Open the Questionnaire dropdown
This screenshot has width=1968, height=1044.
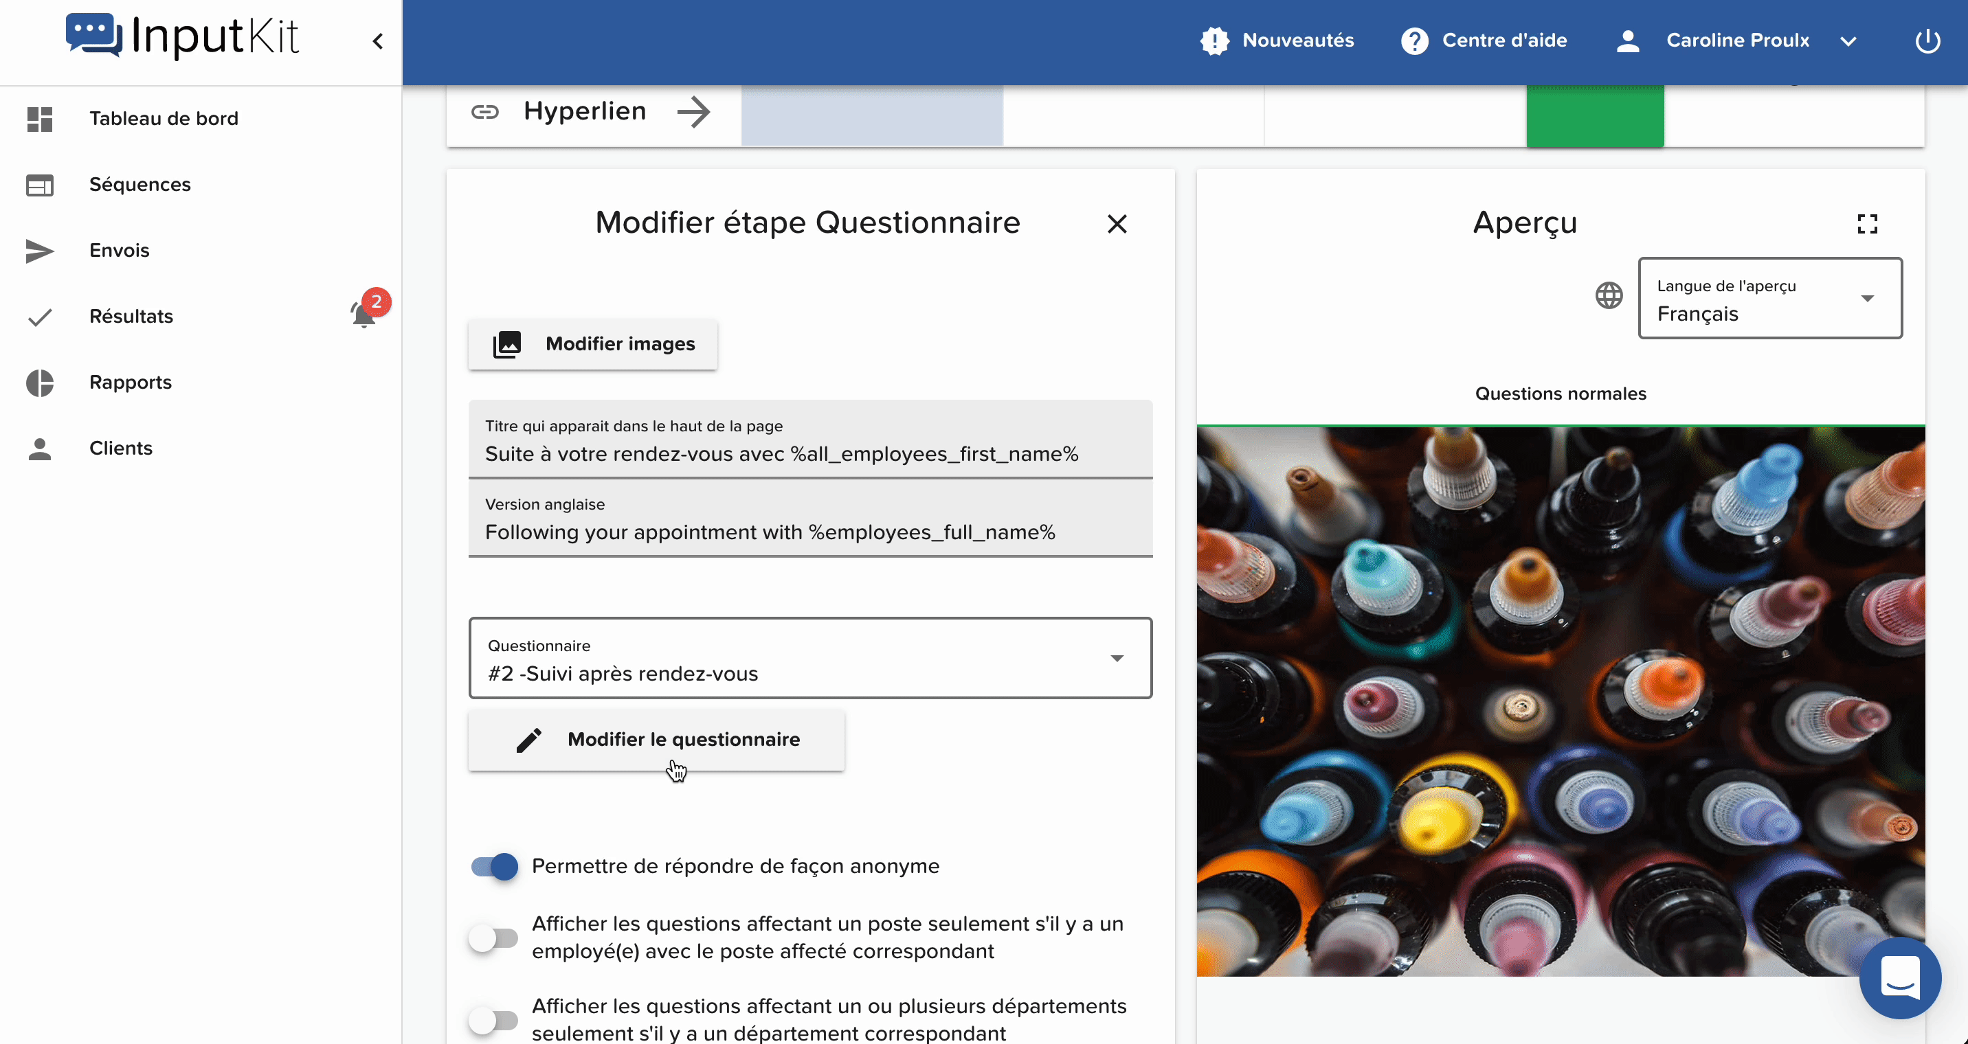811,658
